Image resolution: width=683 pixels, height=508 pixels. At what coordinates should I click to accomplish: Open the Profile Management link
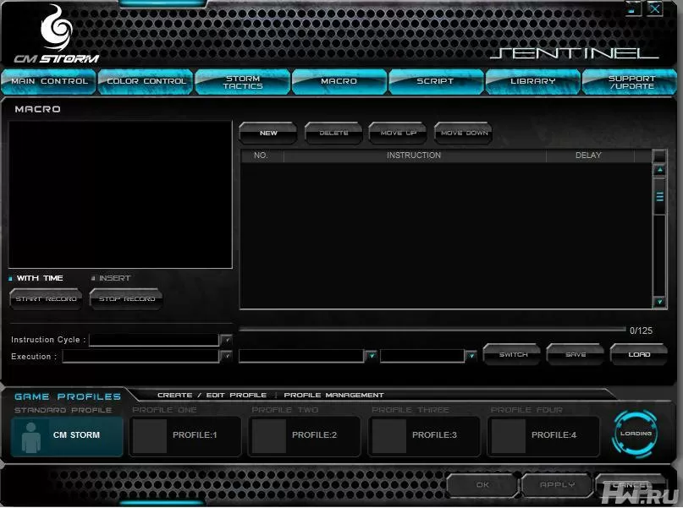(x=333, y=395)
